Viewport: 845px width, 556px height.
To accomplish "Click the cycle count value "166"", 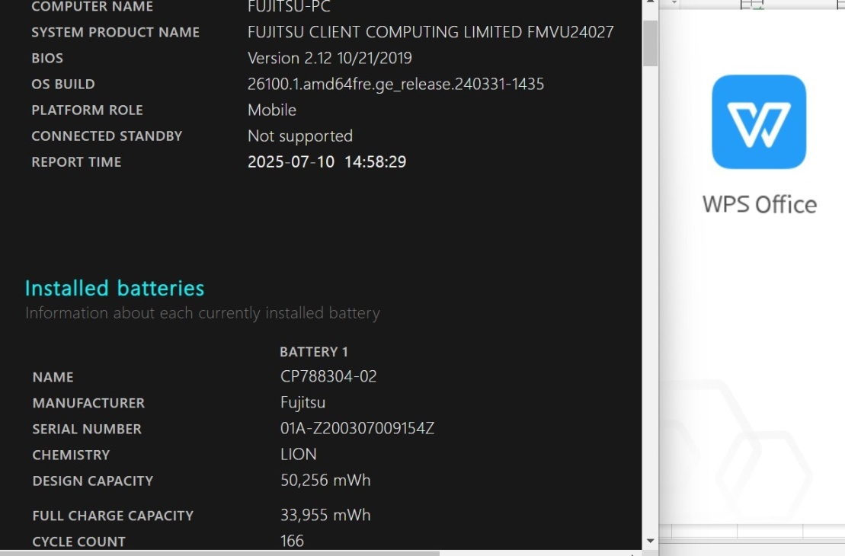I will 292,540.
